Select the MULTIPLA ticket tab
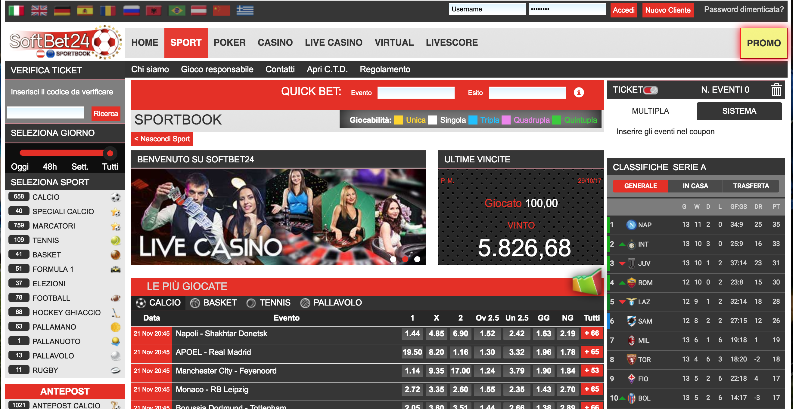The height and width of the screenshot is (409, 793). pos(650,111)
